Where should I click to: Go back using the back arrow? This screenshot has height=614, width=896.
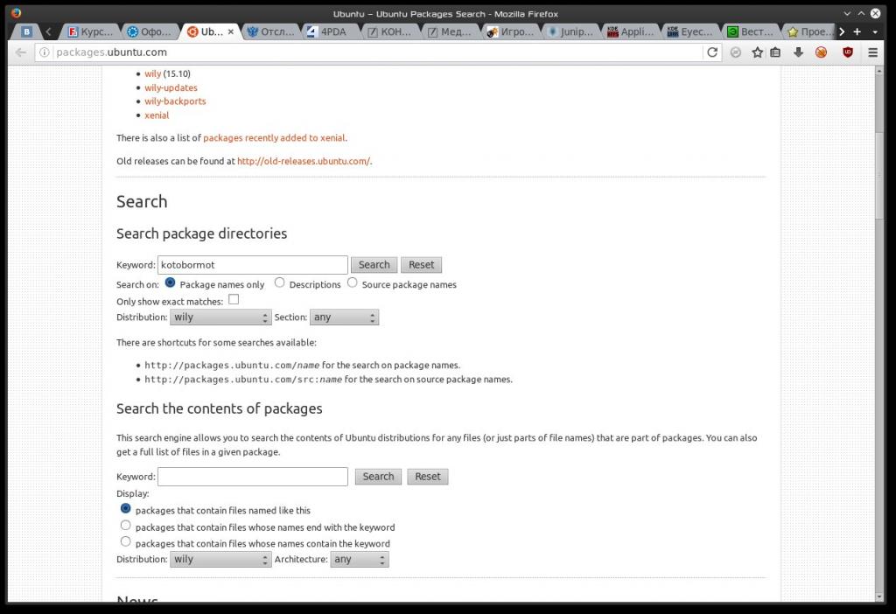point(21,52)
